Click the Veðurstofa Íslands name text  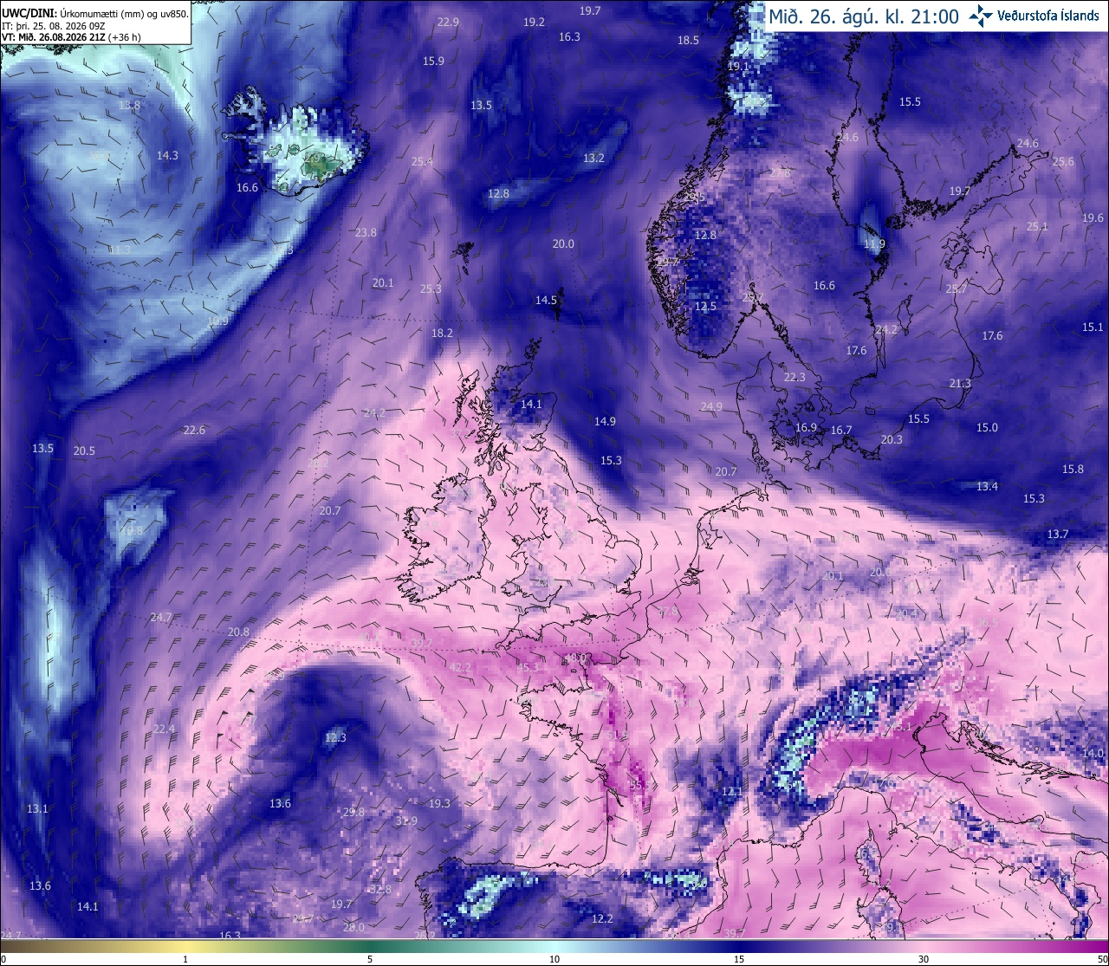coord(1048,16)
